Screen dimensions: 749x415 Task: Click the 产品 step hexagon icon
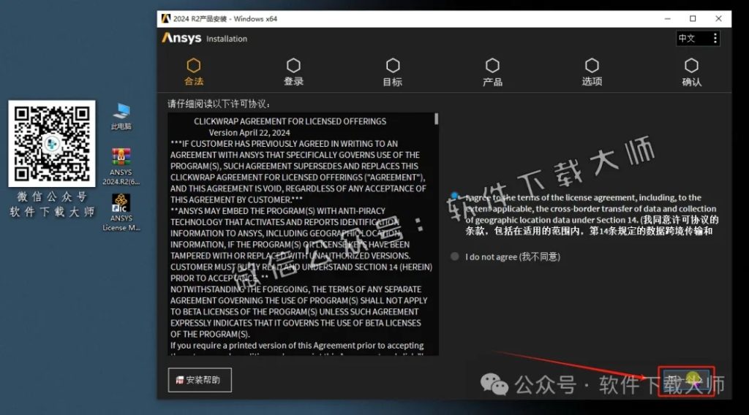pyautogui.click(x=492, y=65)
